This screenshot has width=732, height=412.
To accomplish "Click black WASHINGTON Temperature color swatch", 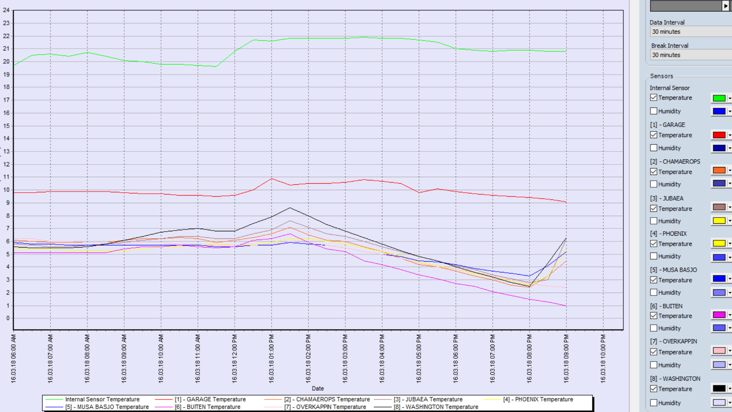I will (719, 389).
